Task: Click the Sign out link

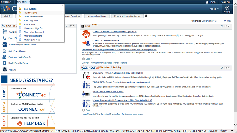Action: [x=226, y=2]
